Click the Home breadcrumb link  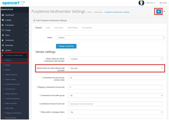click(89, 12)
